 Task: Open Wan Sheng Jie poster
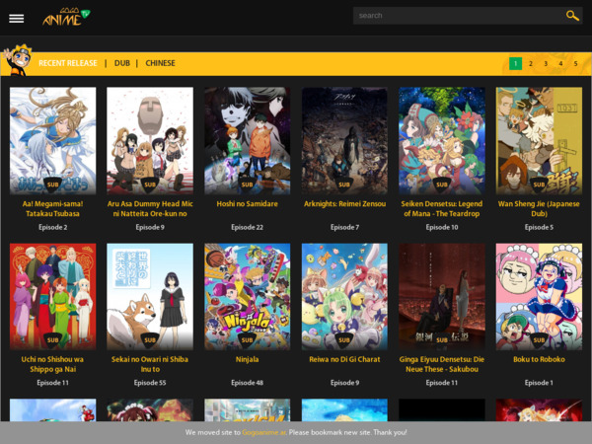pyautogui.click(x=539, y=141)
